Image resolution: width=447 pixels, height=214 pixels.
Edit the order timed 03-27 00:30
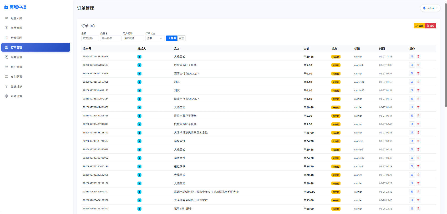(x=412, y=158)
